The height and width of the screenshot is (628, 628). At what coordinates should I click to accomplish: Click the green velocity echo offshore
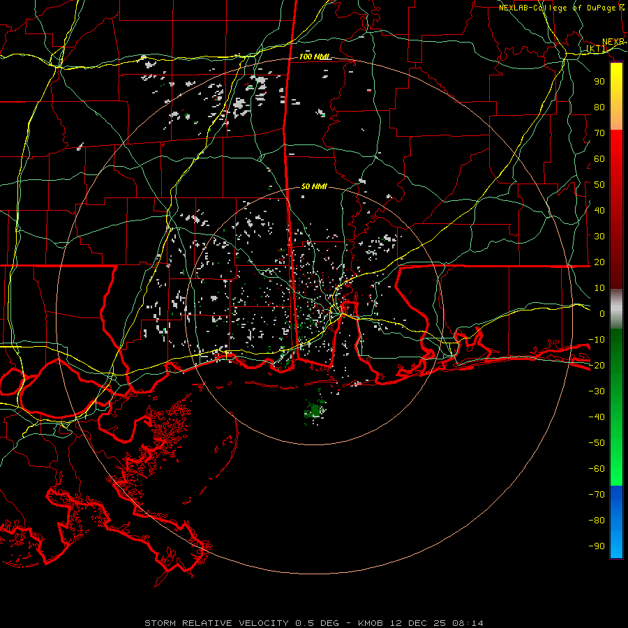(315, 410)
